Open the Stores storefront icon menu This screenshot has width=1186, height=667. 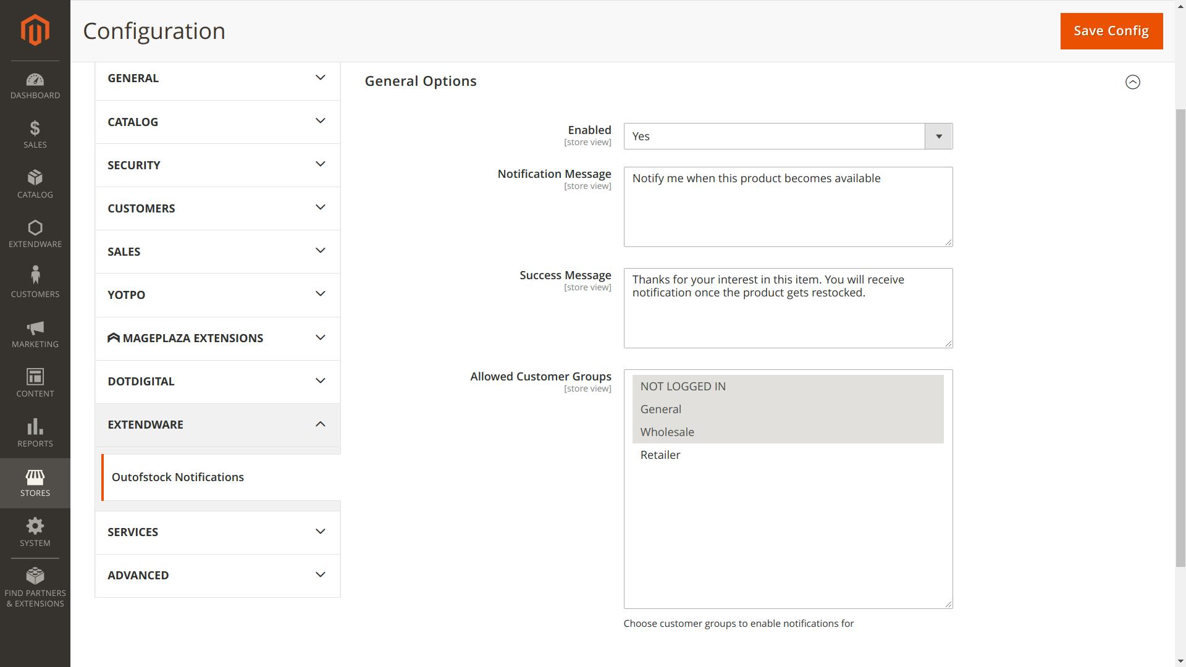(x=35, y=483)
